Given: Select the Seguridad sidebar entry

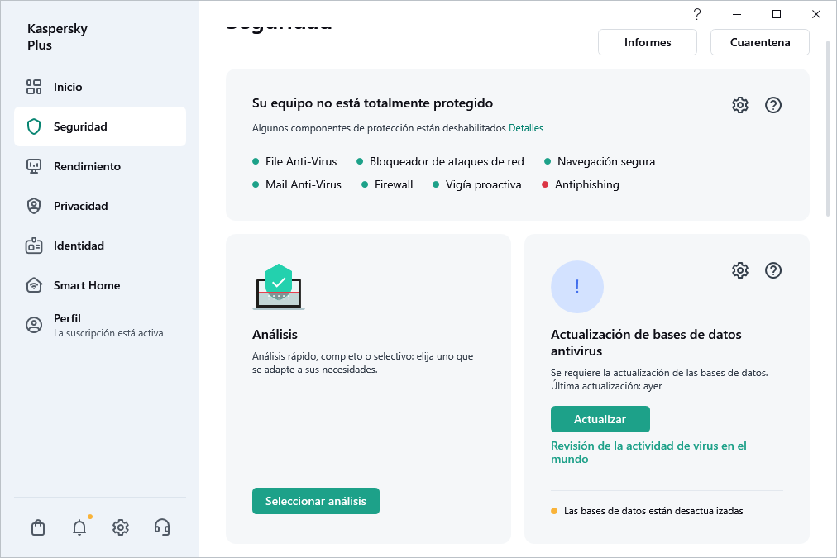Looking at the screenshot, I should (x=79, y=126).
